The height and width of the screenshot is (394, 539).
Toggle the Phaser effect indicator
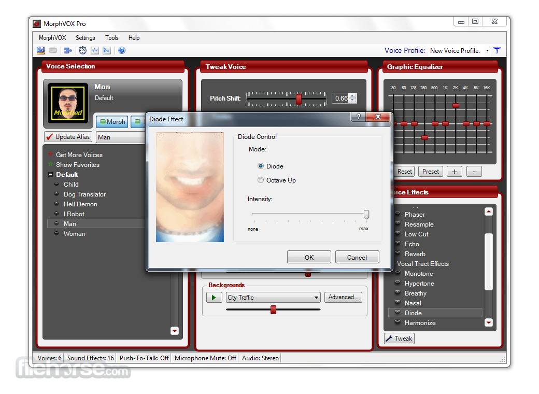point(398,214)
